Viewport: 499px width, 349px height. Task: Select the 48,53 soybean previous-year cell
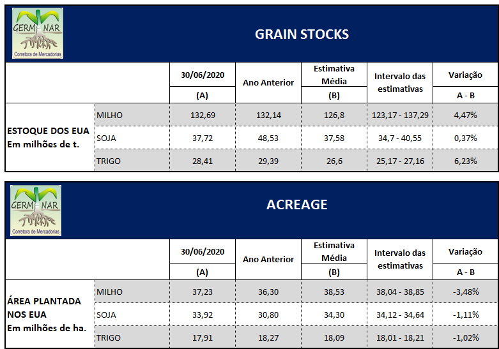coord(268,138)
